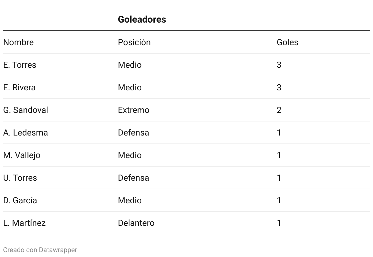Select the A. Ledesma row name
373x257 pixels.
click(x=26, y=132)
